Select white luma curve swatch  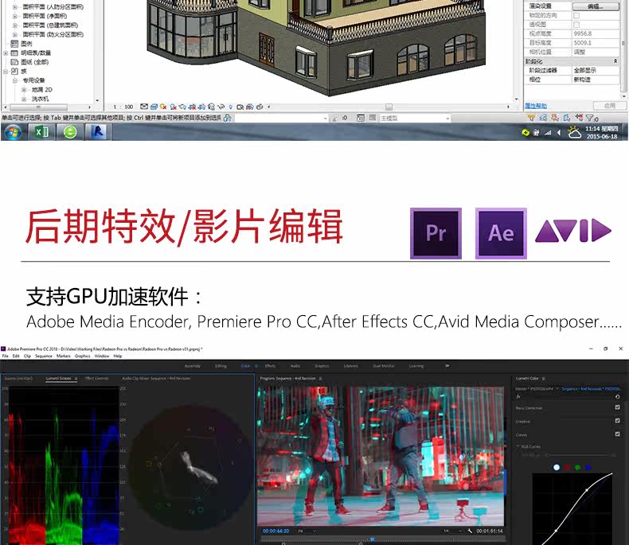pyautogui.click(x=557, y=467)
